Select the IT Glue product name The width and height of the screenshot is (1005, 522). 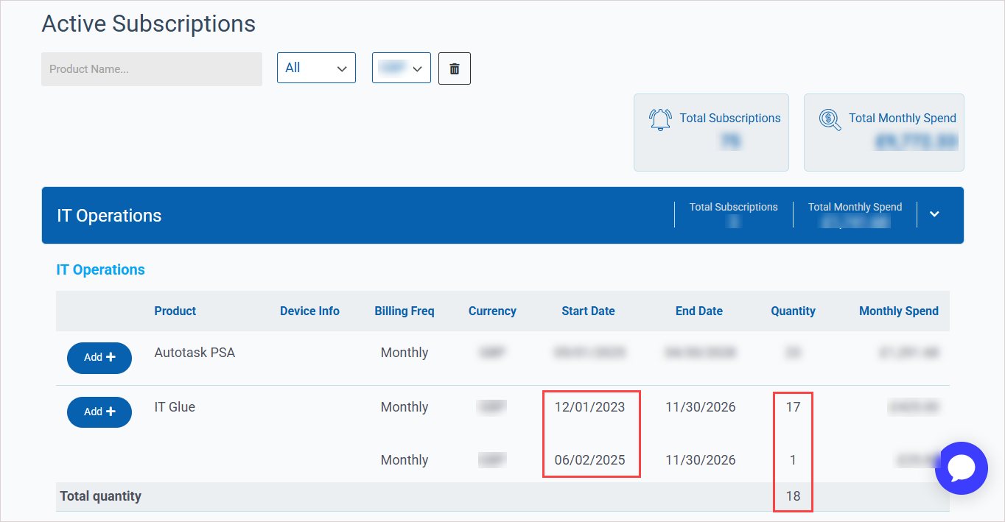[175, 406]
